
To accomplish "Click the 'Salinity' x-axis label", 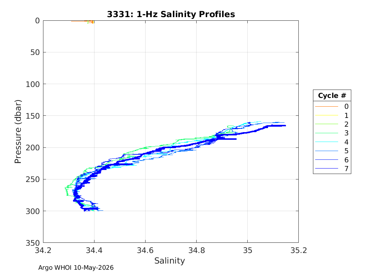I will (x=170, y=261).
